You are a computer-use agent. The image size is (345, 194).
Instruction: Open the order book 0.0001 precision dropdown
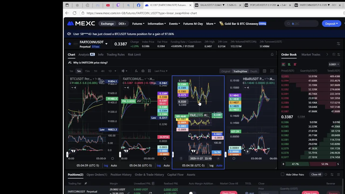pos(334,64)
